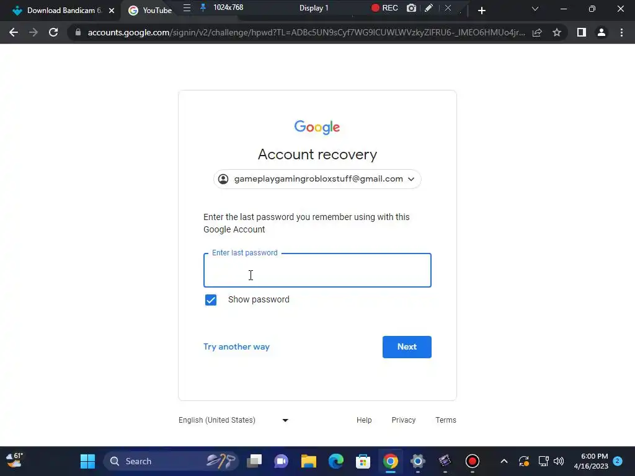This screenshot has height=476, width=635.
Task: Reload the current page
Action: pyautogui.click(x=53, y=32)
